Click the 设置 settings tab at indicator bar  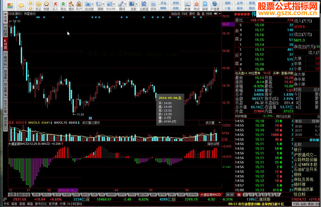coord(12,194)
